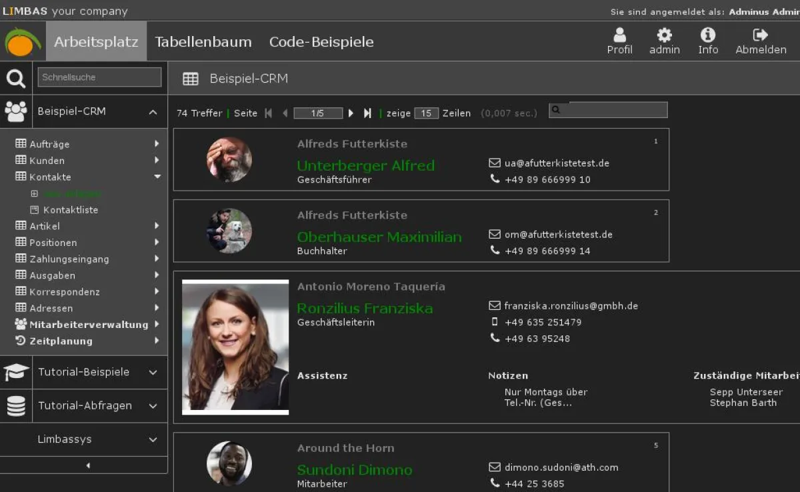
Task: Open the Code-Beispiele menu item
Action: pyautogui.click(x=321, y=41)
